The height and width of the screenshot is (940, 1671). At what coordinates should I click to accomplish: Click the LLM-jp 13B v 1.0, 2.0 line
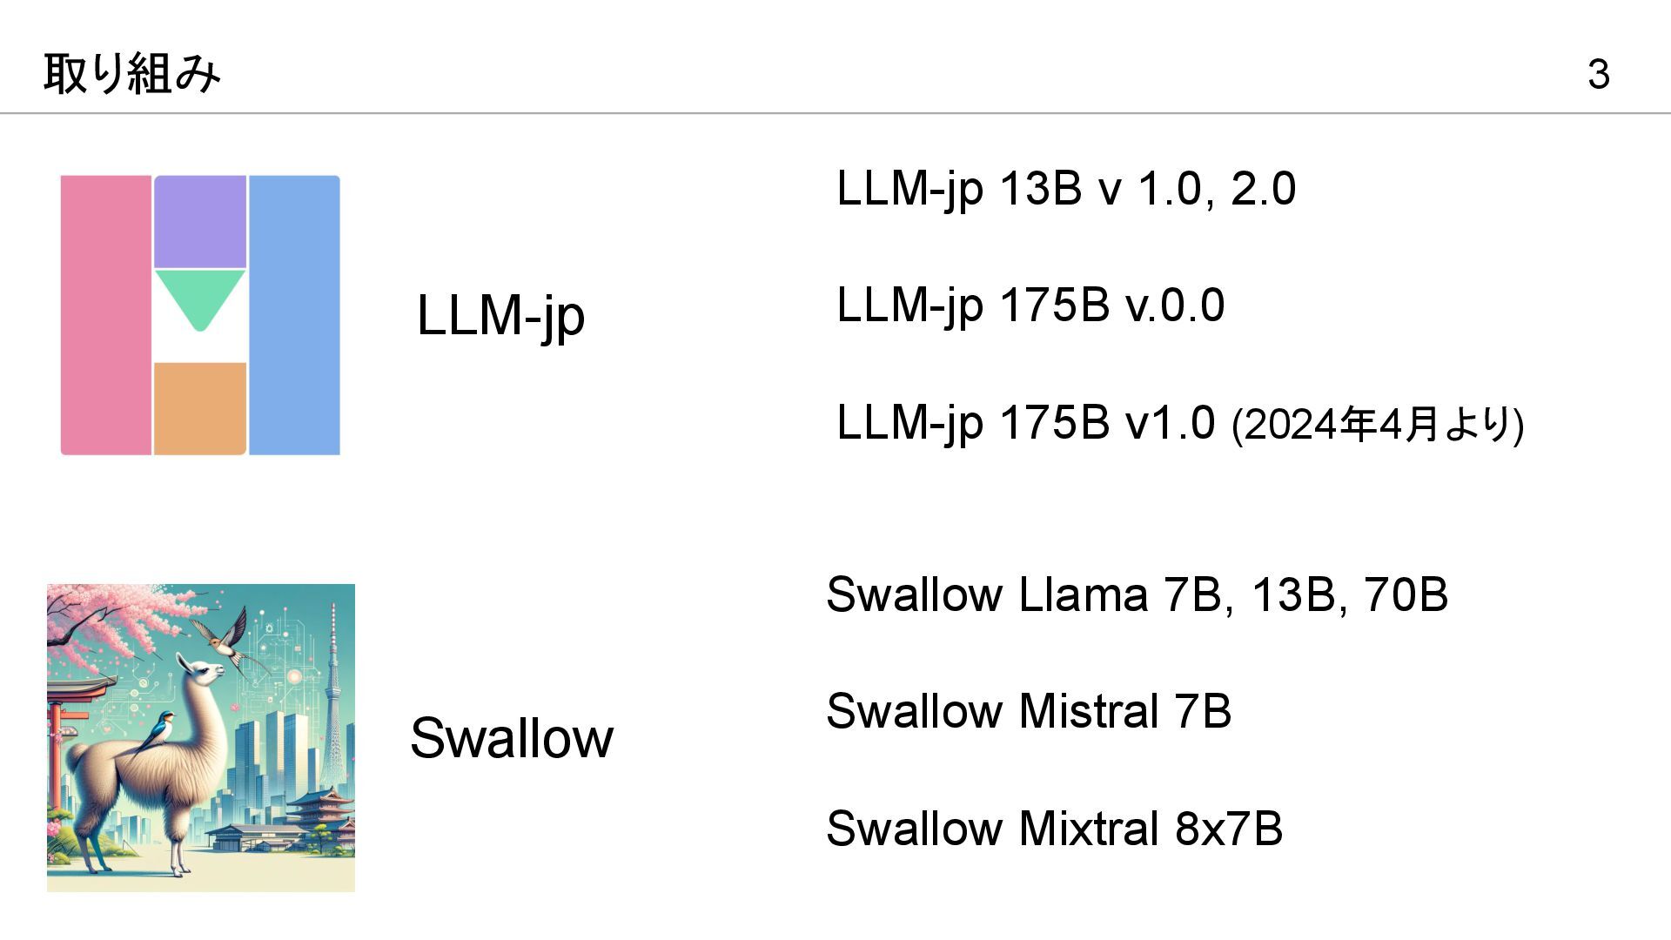click(1066, 189)
